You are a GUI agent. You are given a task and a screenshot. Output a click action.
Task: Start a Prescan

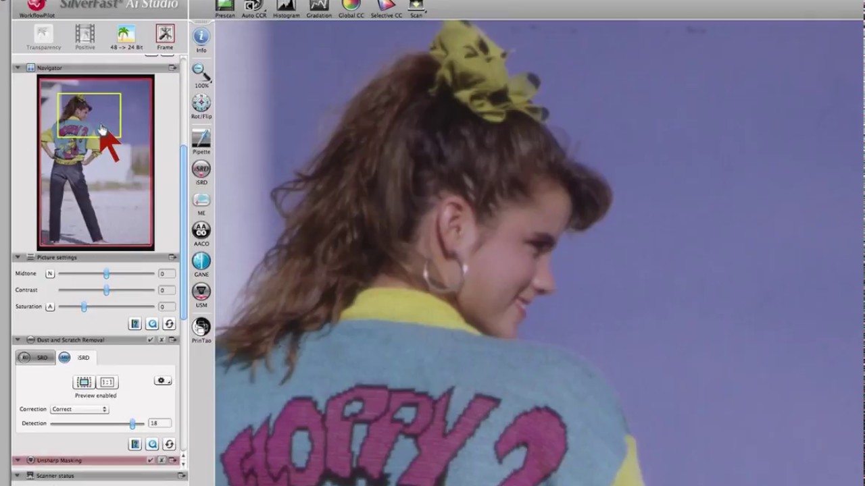tap(225, 9)
